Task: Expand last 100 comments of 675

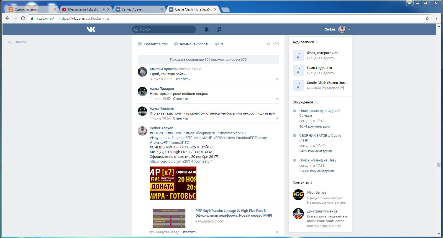Action: [208, 59]
